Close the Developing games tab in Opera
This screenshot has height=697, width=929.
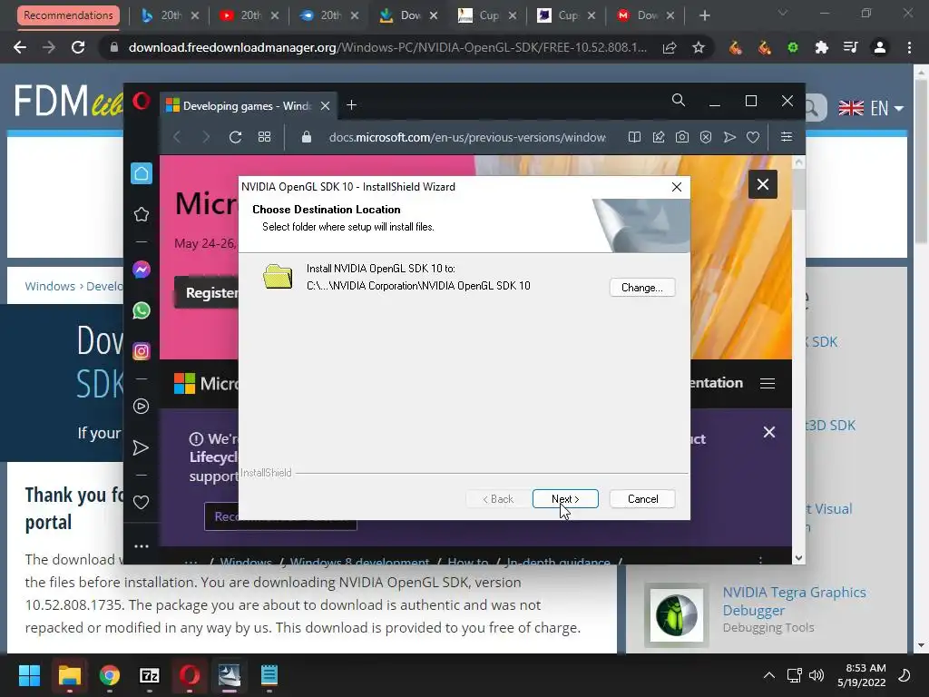point(326,106)
